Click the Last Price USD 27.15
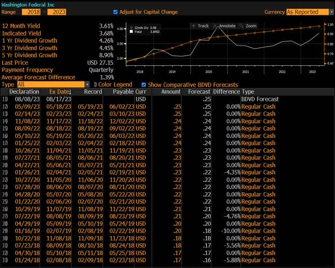The height and width of the screenshot is (268, 335). point(100,63)
